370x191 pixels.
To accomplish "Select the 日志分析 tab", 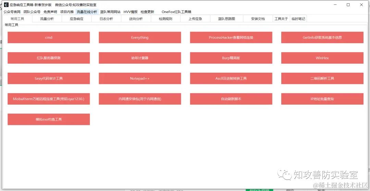I will (106, 19).
